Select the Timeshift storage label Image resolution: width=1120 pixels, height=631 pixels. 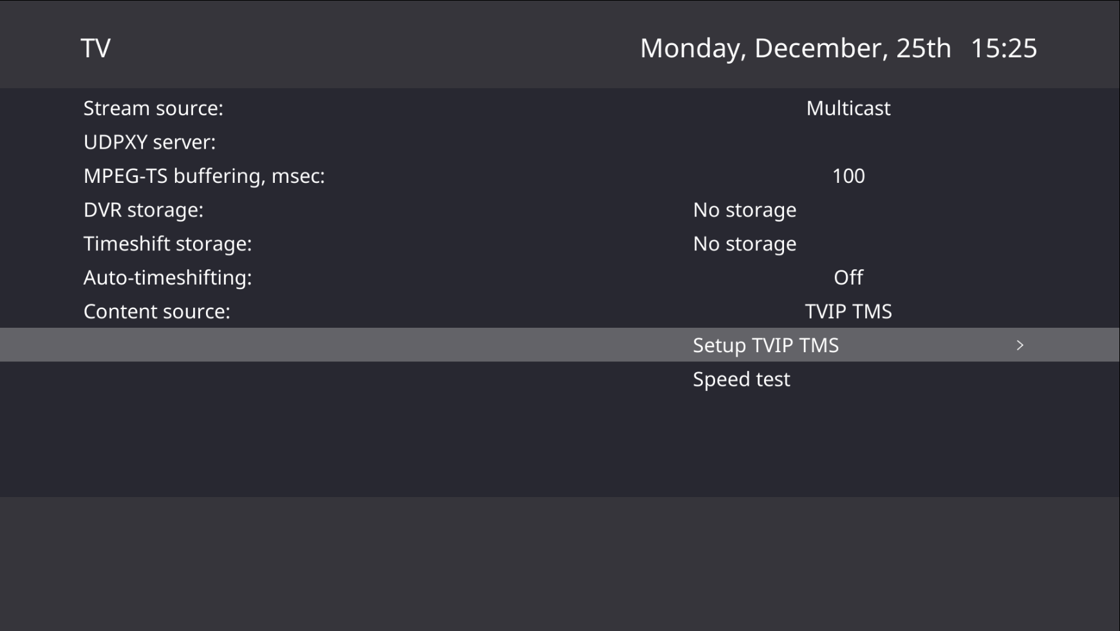(x=167, y=244)
